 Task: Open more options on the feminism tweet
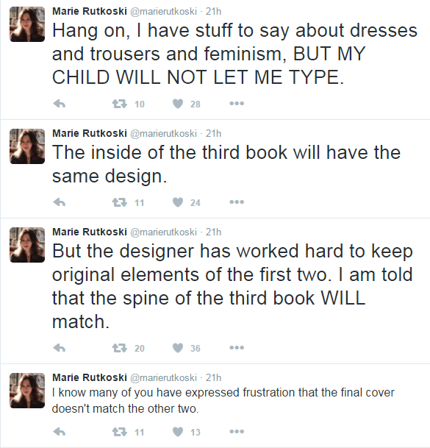coord(237,104)
